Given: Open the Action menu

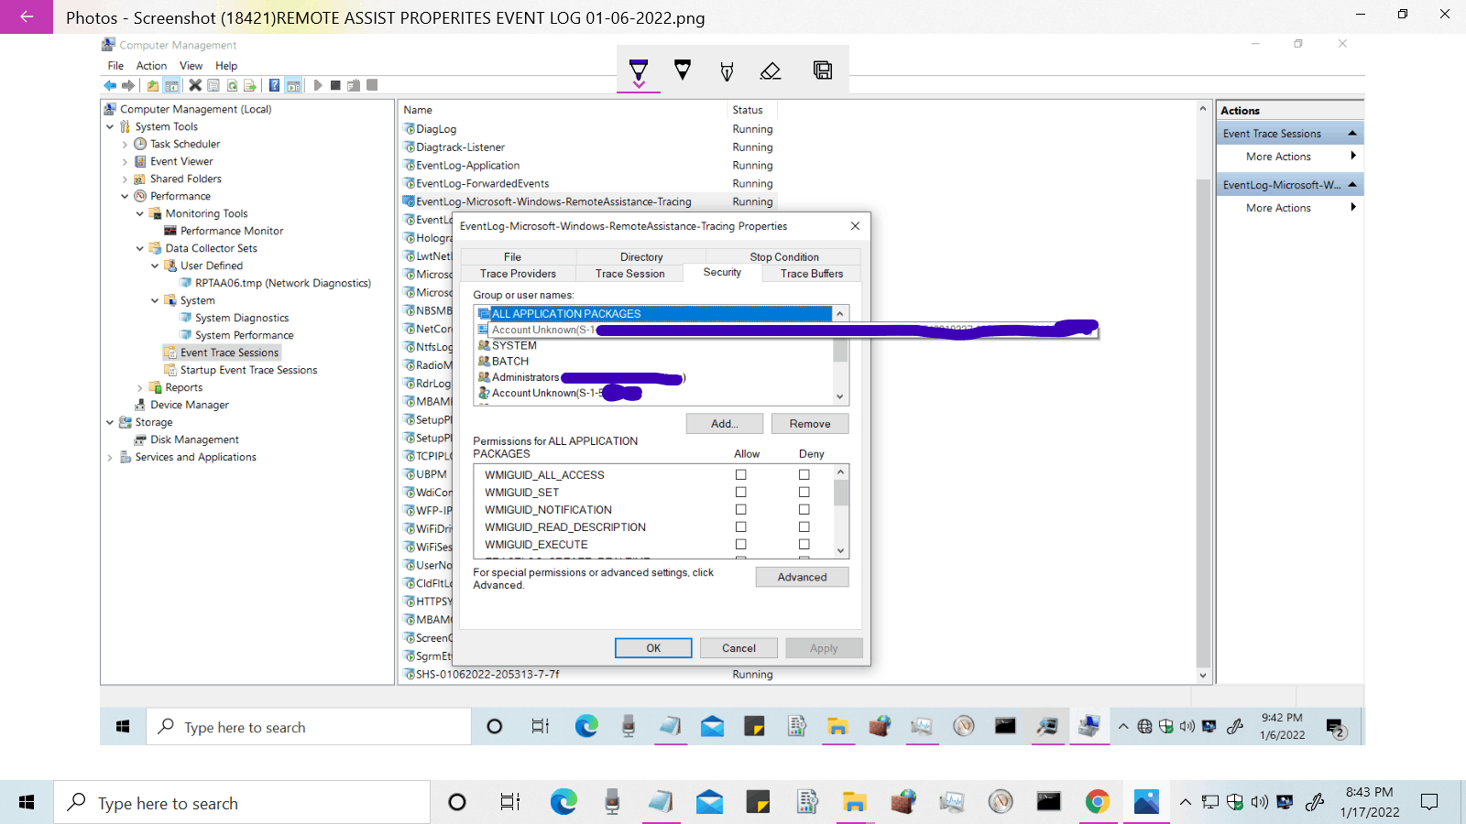Looking at the screenshot, I should (151, 66).
